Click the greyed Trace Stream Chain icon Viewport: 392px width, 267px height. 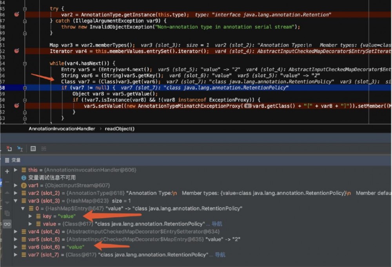(44, 149)
